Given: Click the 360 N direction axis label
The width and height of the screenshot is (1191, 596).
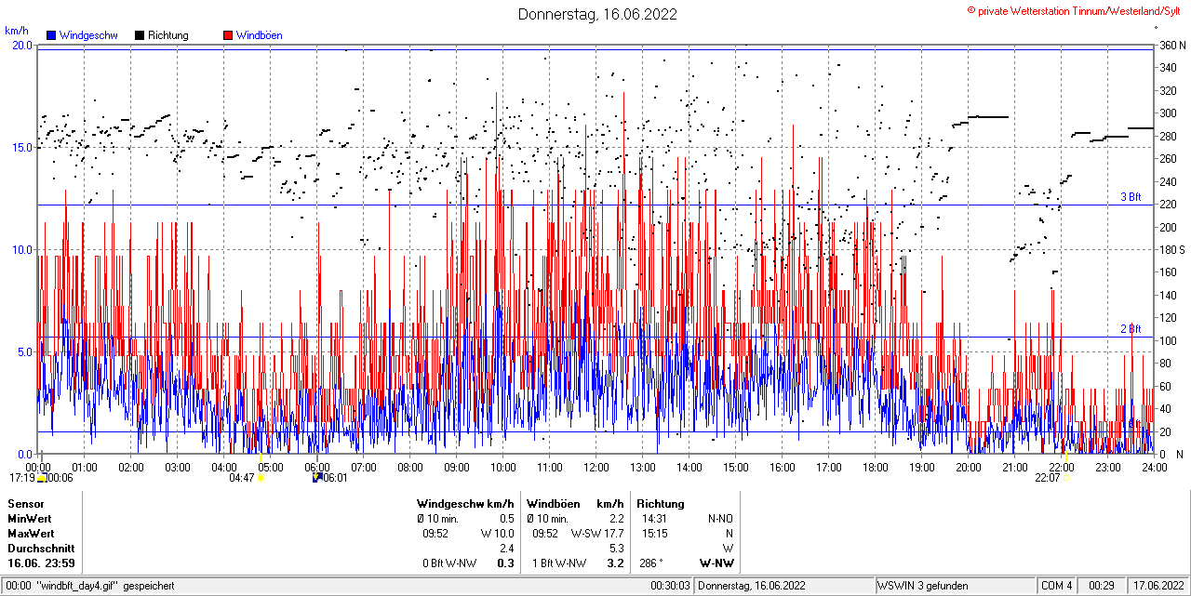Looking at the screenshot, I should pos(1172,45).
